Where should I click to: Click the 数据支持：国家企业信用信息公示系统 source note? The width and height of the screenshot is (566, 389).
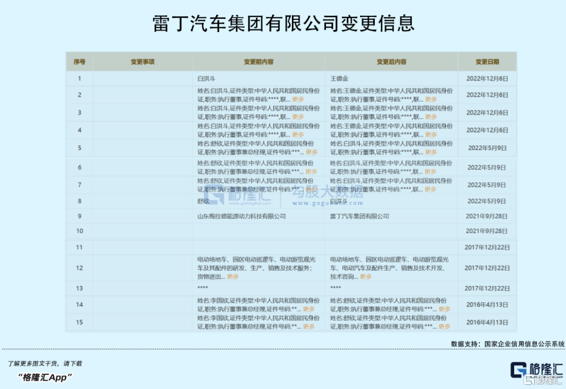(507, 344)
